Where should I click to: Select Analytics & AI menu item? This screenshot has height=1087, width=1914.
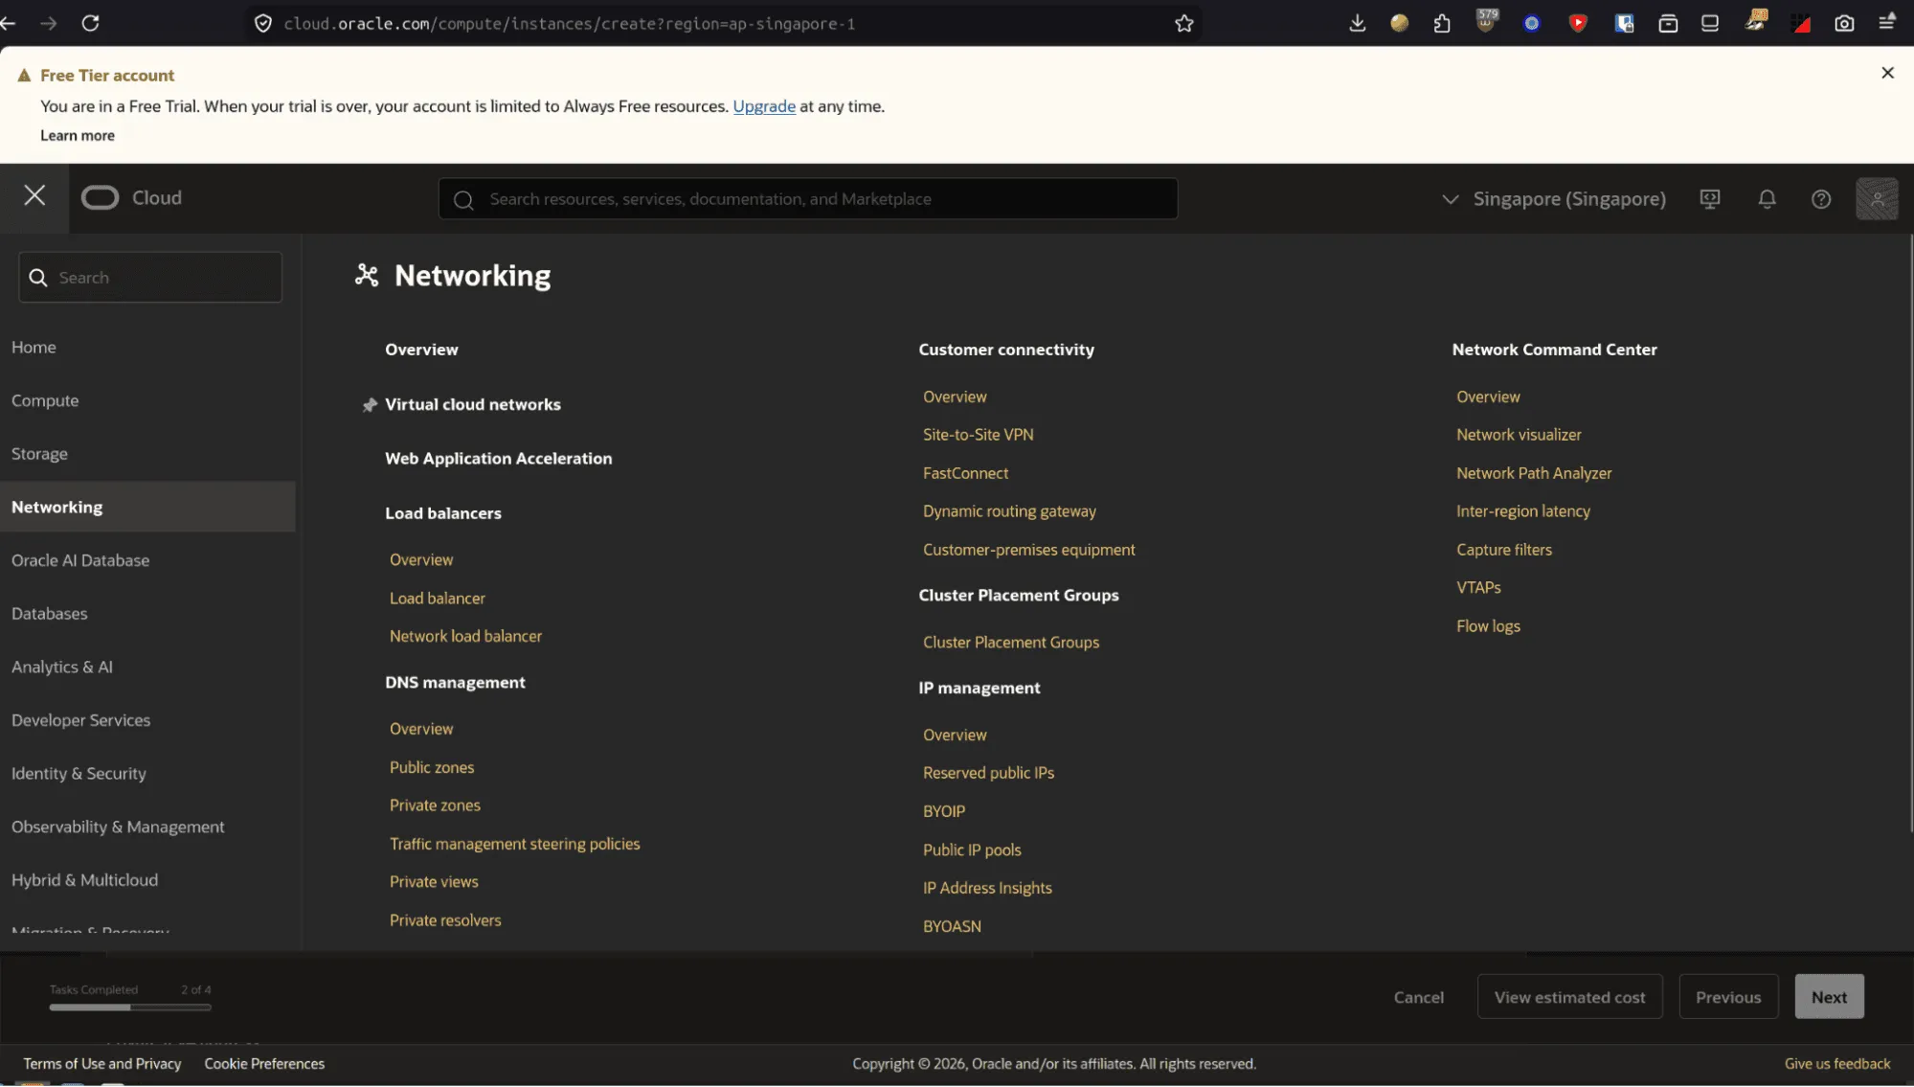pos(62,668)
